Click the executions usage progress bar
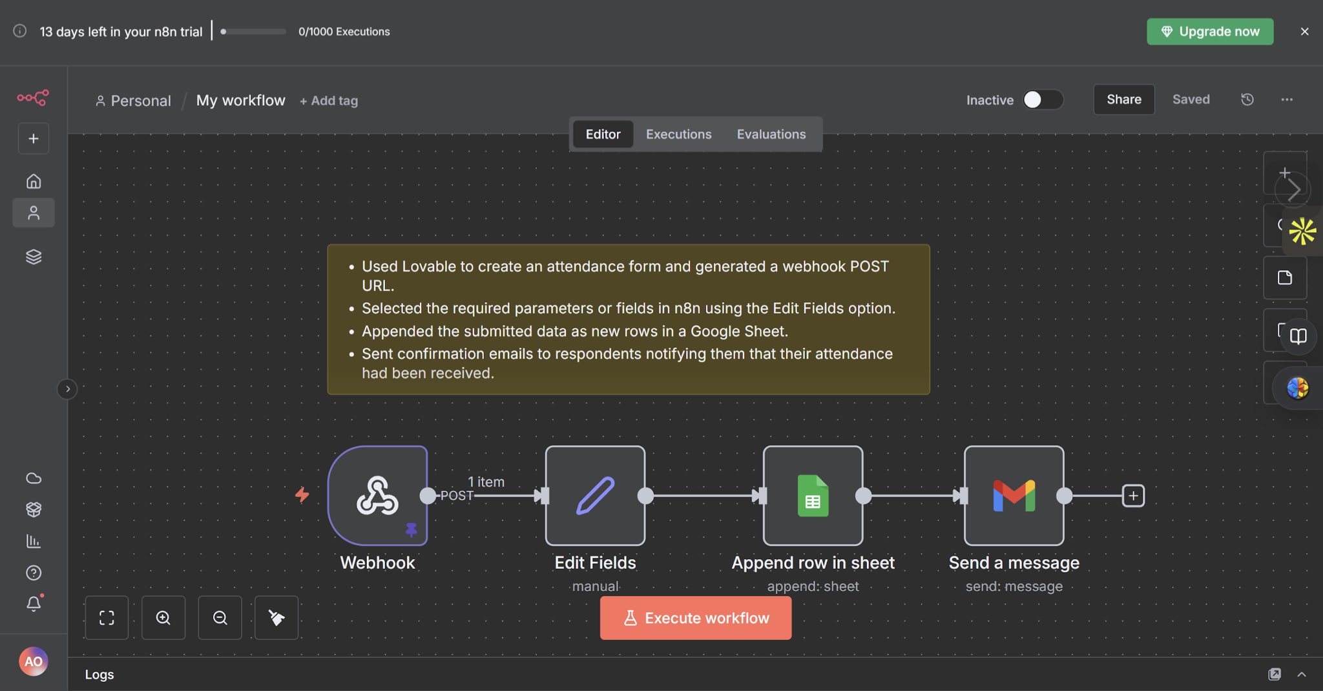 point(253,32)
